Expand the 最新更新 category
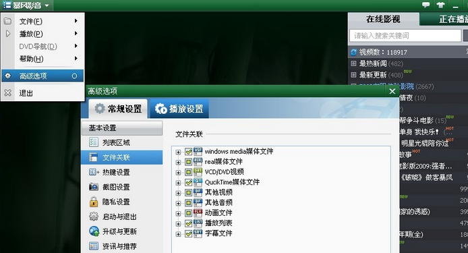 point(353,75)
